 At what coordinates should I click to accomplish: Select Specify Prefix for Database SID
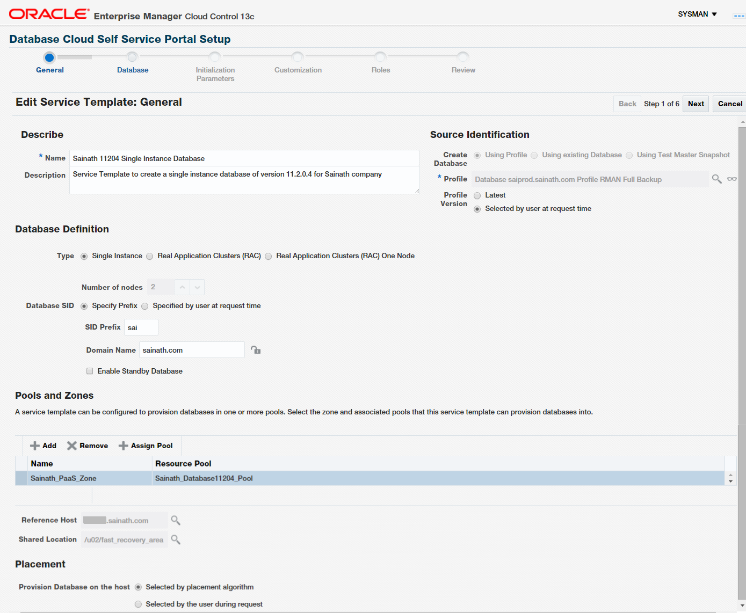click(84, 306)
